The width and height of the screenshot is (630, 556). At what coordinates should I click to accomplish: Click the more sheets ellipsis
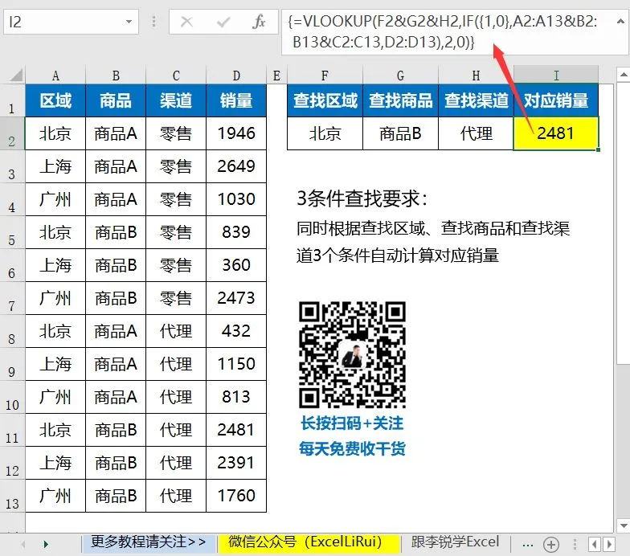[527, 545]
